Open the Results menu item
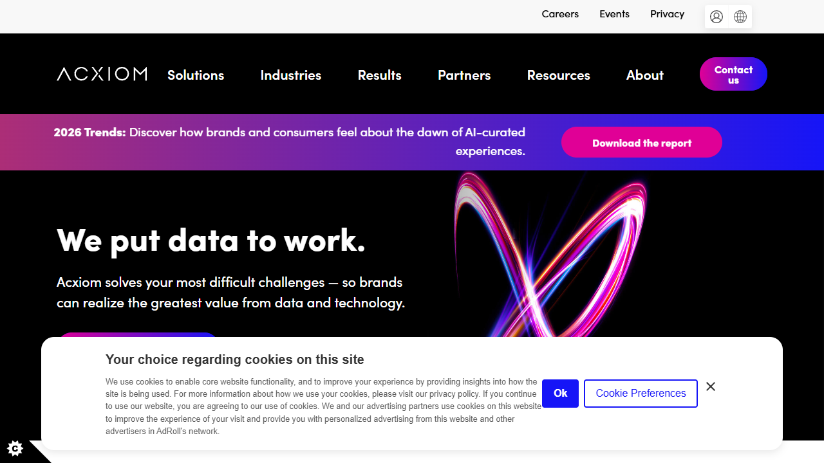Image resolution: width=824 pixels, height=463 pixels. point(380,75)
